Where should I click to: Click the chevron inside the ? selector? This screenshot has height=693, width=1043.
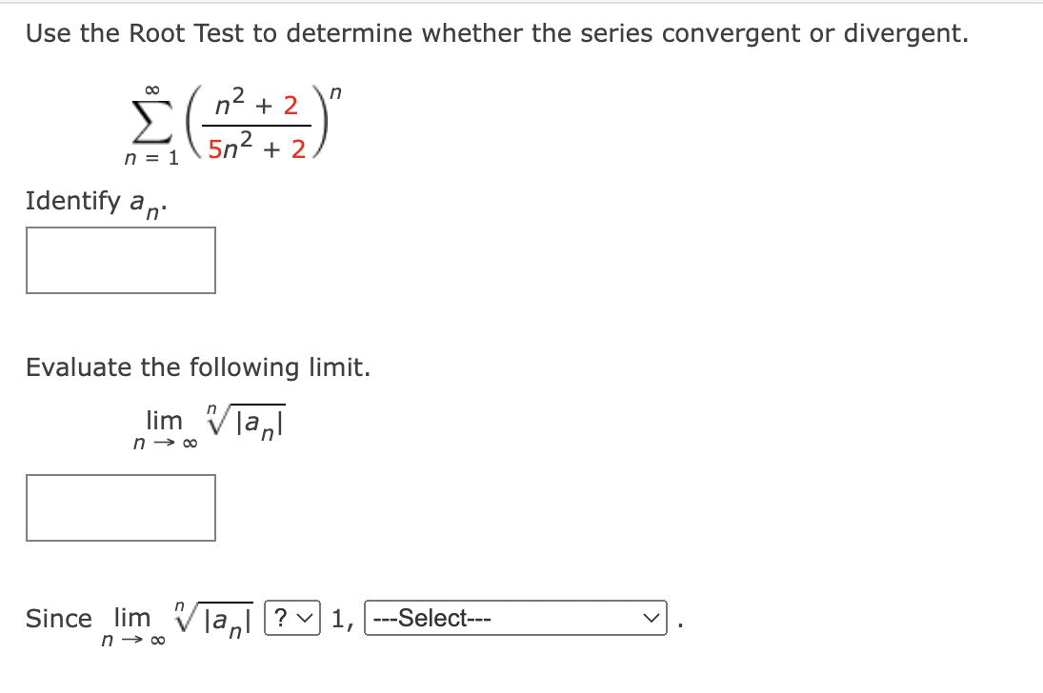307,619
